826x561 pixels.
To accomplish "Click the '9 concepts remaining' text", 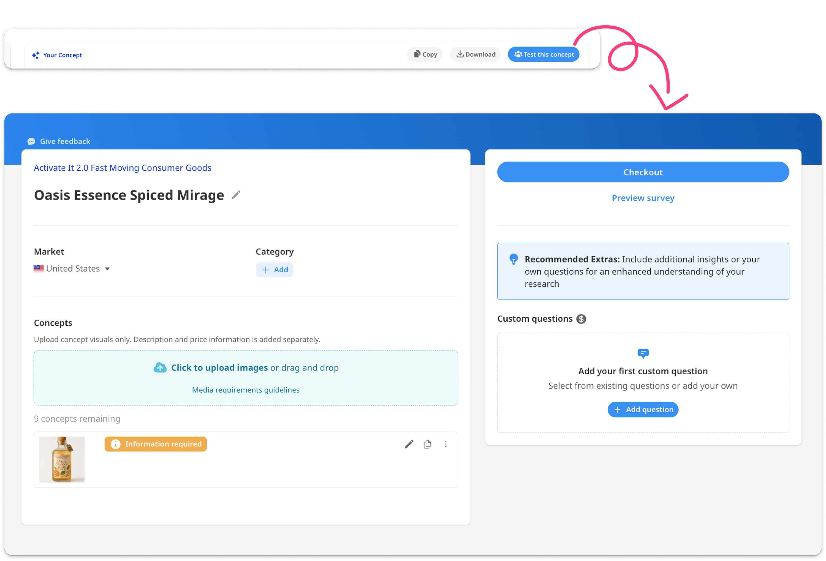I will click(77, 419).
